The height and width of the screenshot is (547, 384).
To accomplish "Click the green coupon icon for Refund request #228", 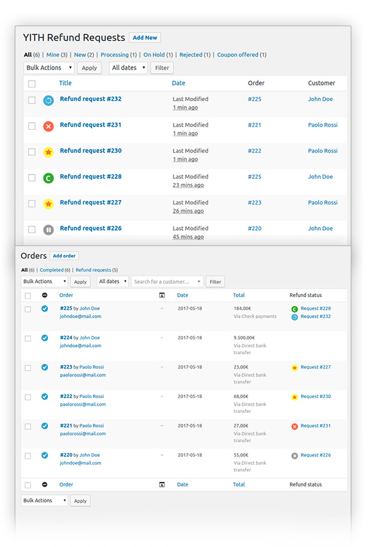I will 48,178.
